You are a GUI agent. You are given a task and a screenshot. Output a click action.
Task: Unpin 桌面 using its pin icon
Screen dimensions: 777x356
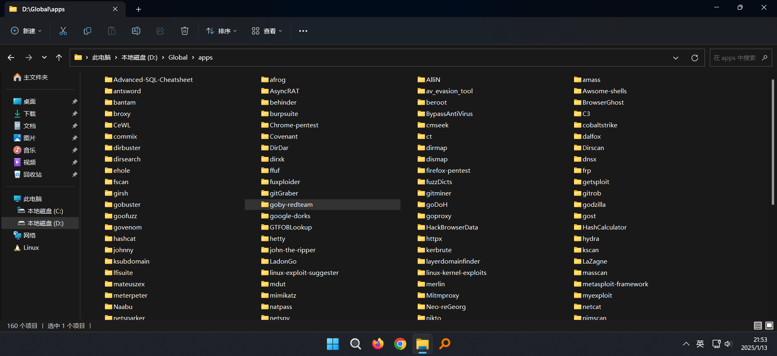click(75, 101)
